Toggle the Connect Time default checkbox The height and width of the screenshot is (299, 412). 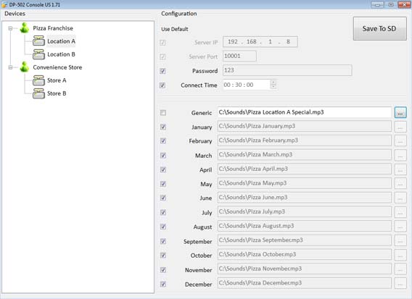162,85
